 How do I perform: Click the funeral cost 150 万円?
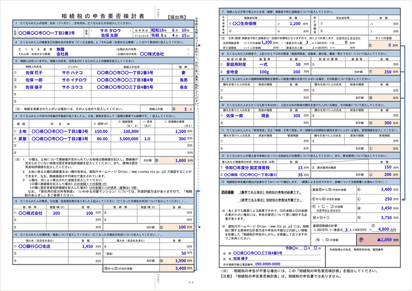[391, 167]
